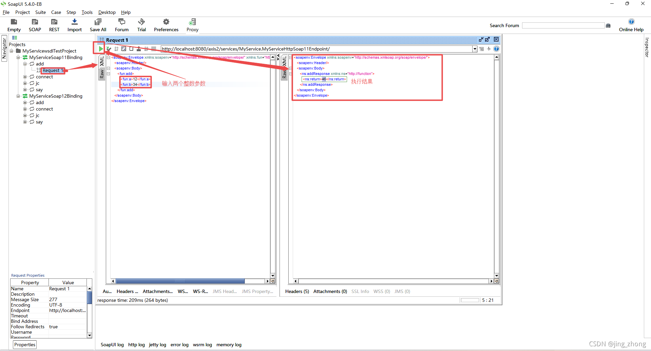Click the properties table vertical scrollbar
651x351 pixels.
(x=90, y=312)
